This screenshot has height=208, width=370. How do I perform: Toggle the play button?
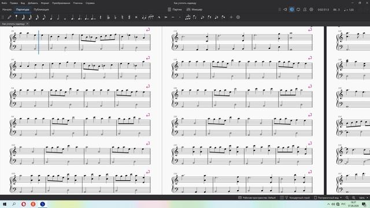(291, 9)
